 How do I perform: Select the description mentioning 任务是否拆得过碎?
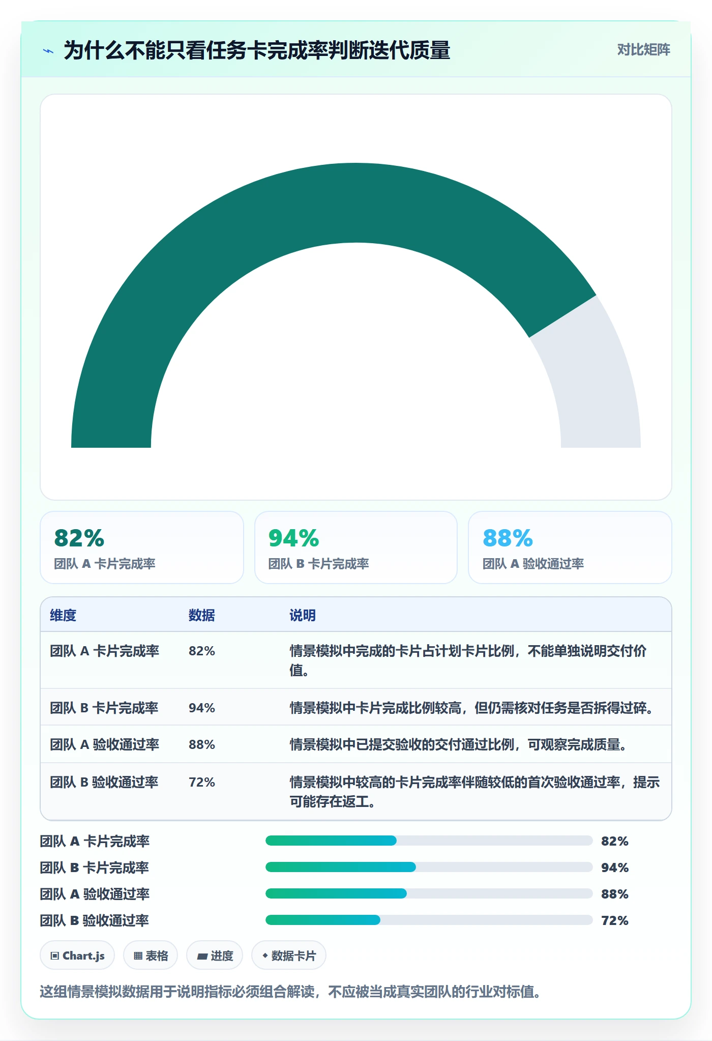click(472, 708)
